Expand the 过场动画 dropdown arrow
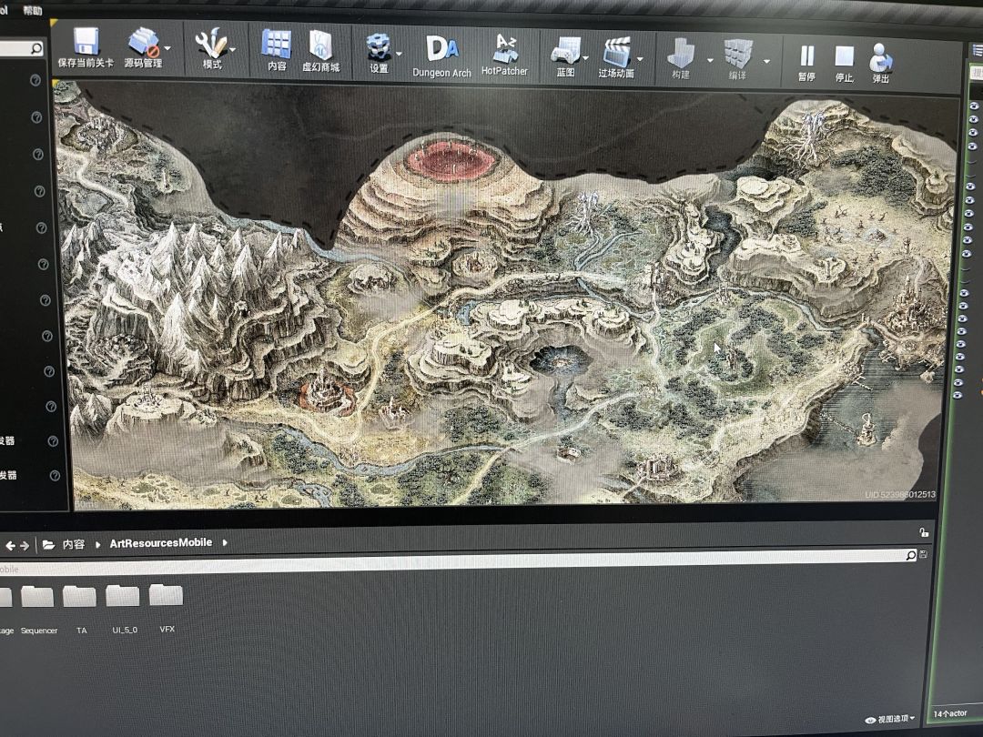 [x=640, y=59]
